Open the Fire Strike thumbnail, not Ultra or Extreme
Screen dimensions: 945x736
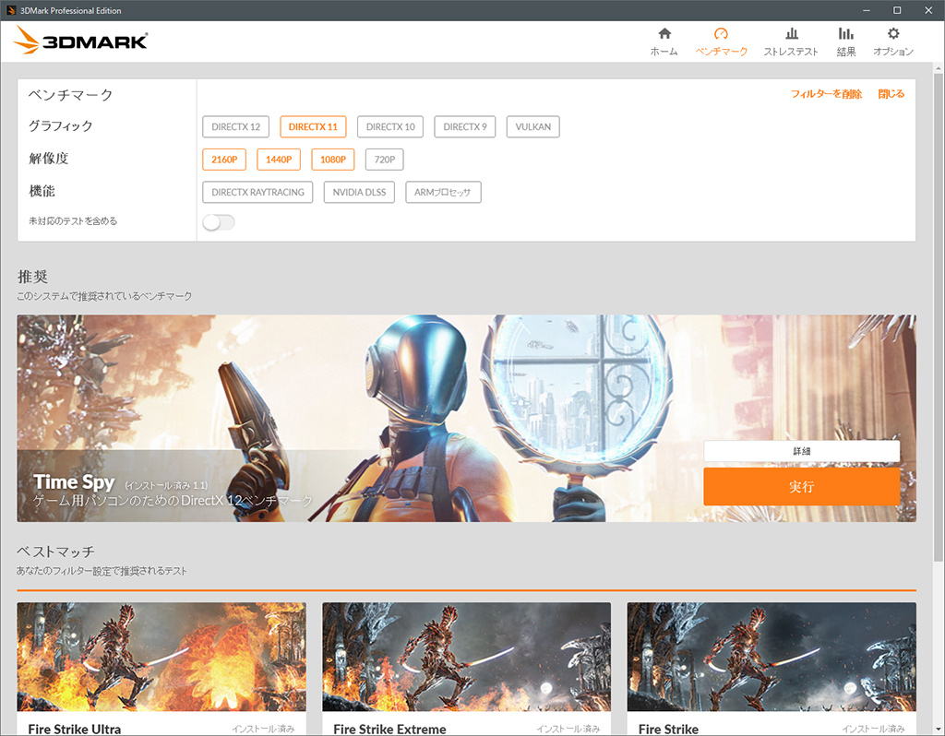(x=772, y=657)
